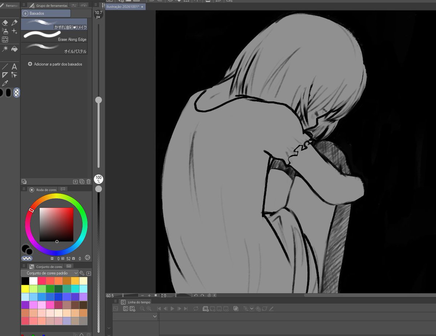This screenshot has height=336, width=436.
Task: Pick the white swatch in color set
Action: [x=33, y=281]
